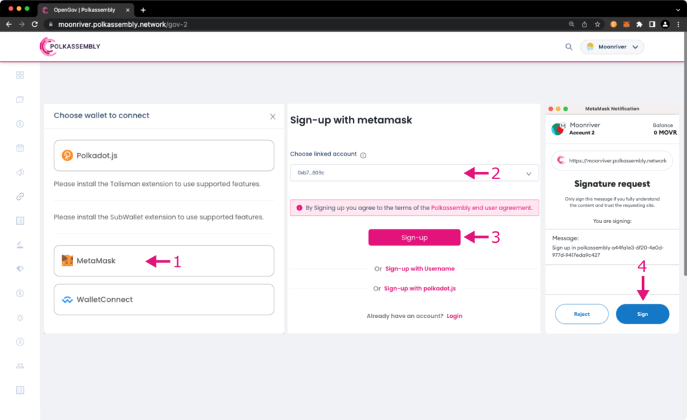Click the share icon in the address bar
This screenshot has height=420, width=687.
pos(584,25)
